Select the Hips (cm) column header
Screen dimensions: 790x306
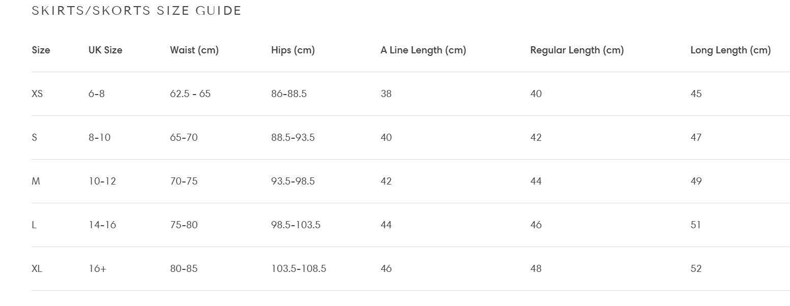[293, 50]
